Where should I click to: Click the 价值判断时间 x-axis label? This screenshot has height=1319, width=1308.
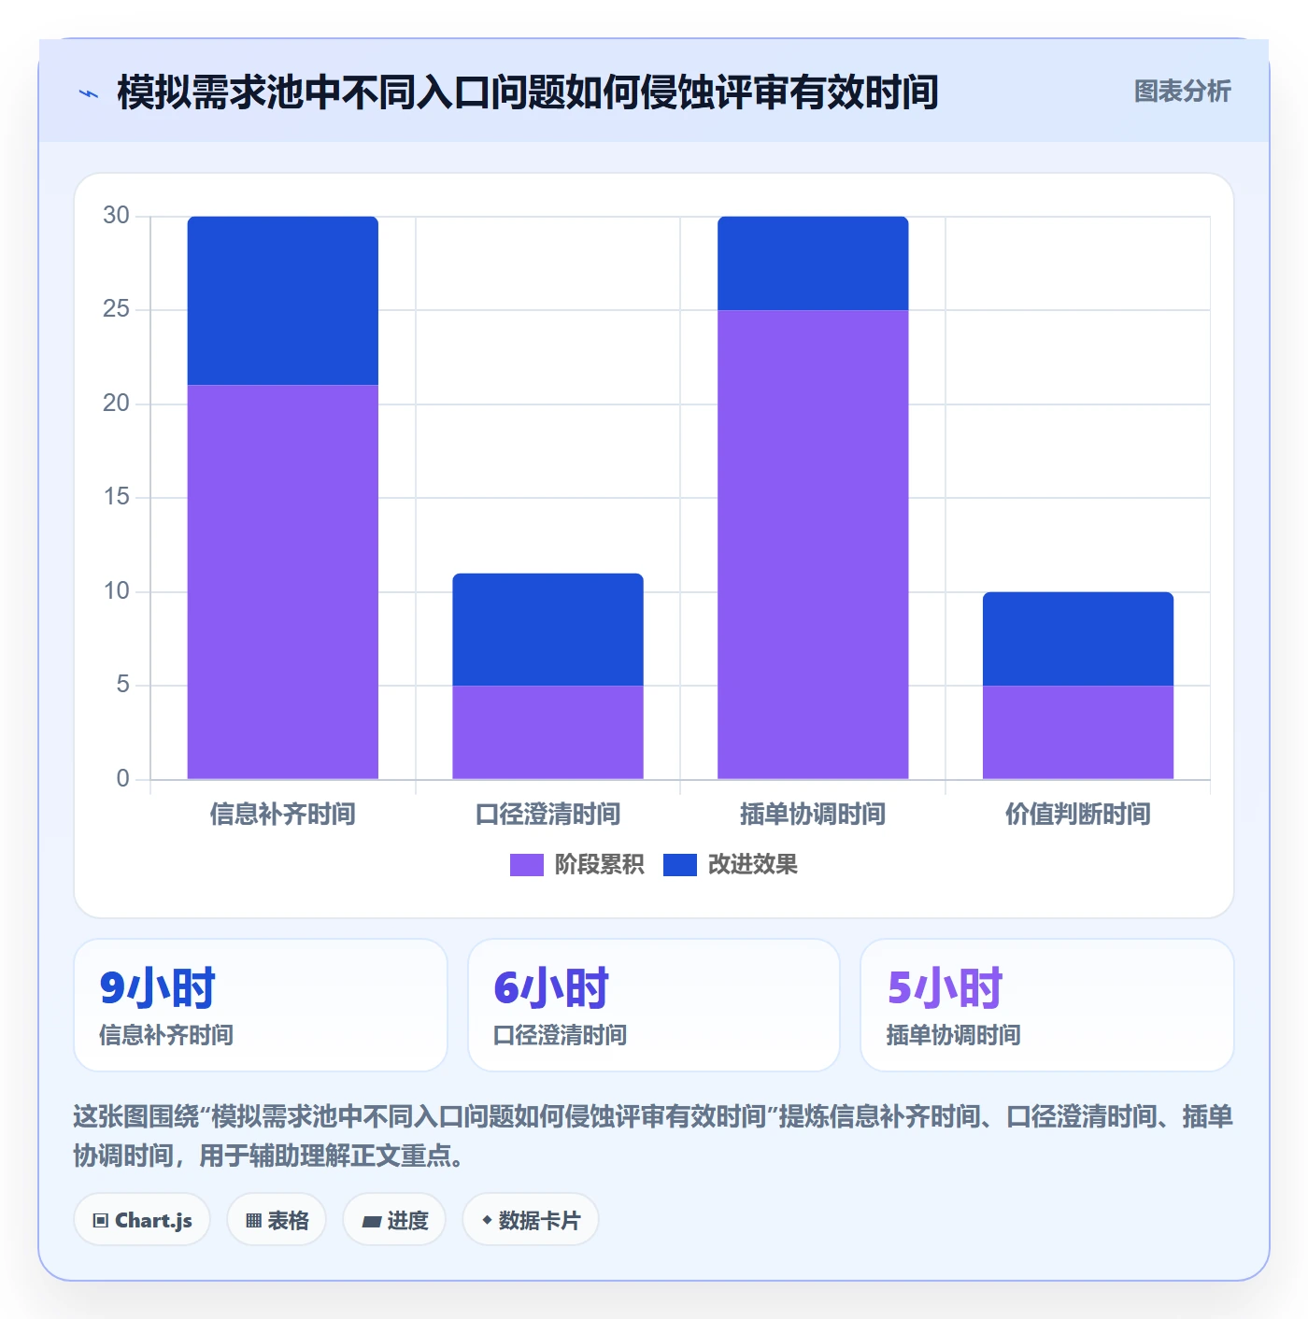(1078, 815)
